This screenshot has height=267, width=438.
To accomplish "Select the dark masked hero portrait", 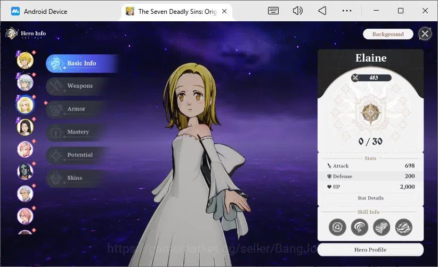I will click(25, 171).
